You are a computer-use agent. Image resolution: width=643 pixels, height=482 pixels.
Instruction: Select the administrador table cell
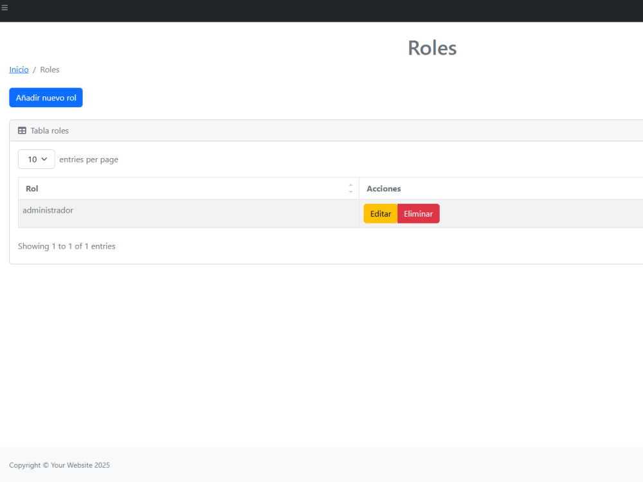pos(188,213)
